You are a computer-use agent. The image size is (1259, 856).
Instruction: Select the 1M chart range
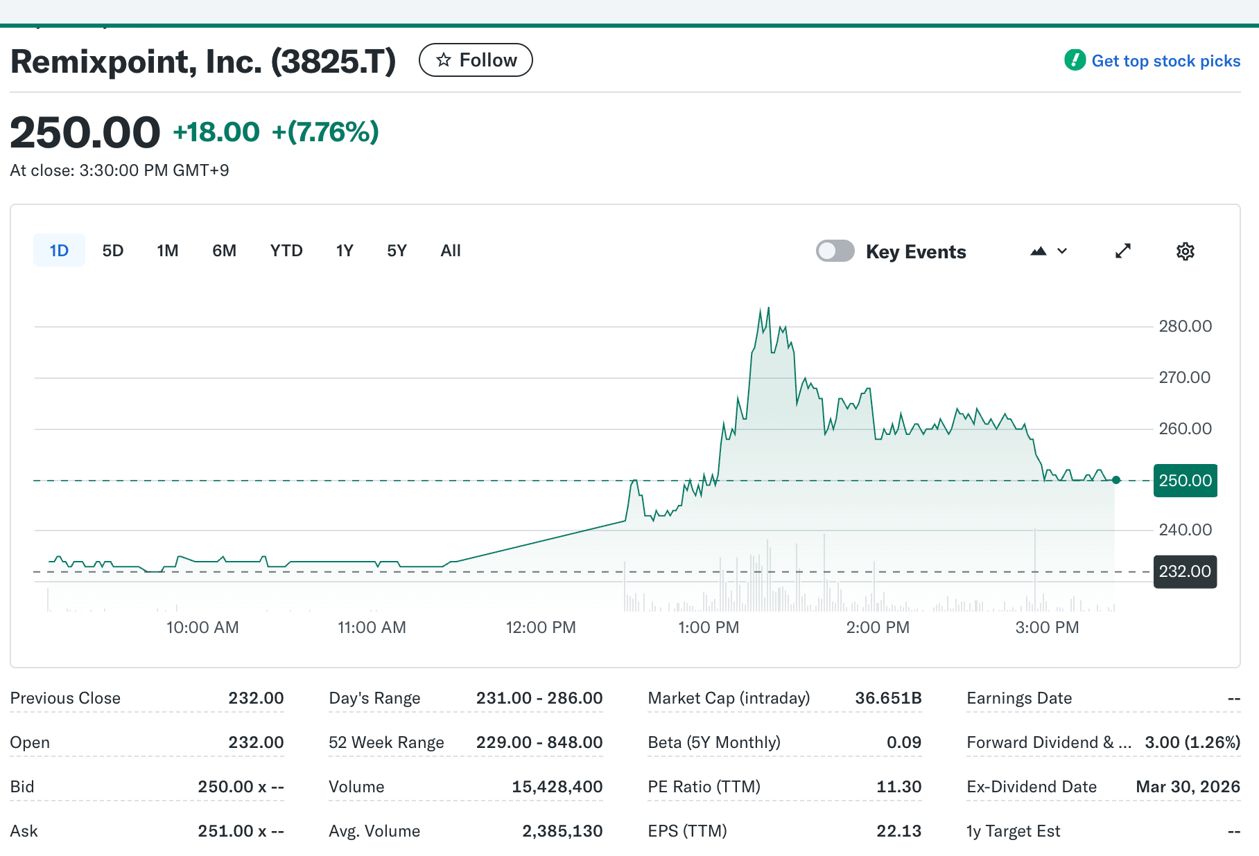pos(167,251)
